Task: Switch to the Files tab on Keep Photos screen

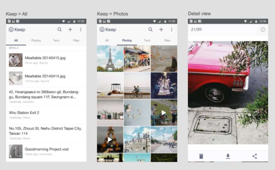Action: pyautogui.click(x=167, y=40)
